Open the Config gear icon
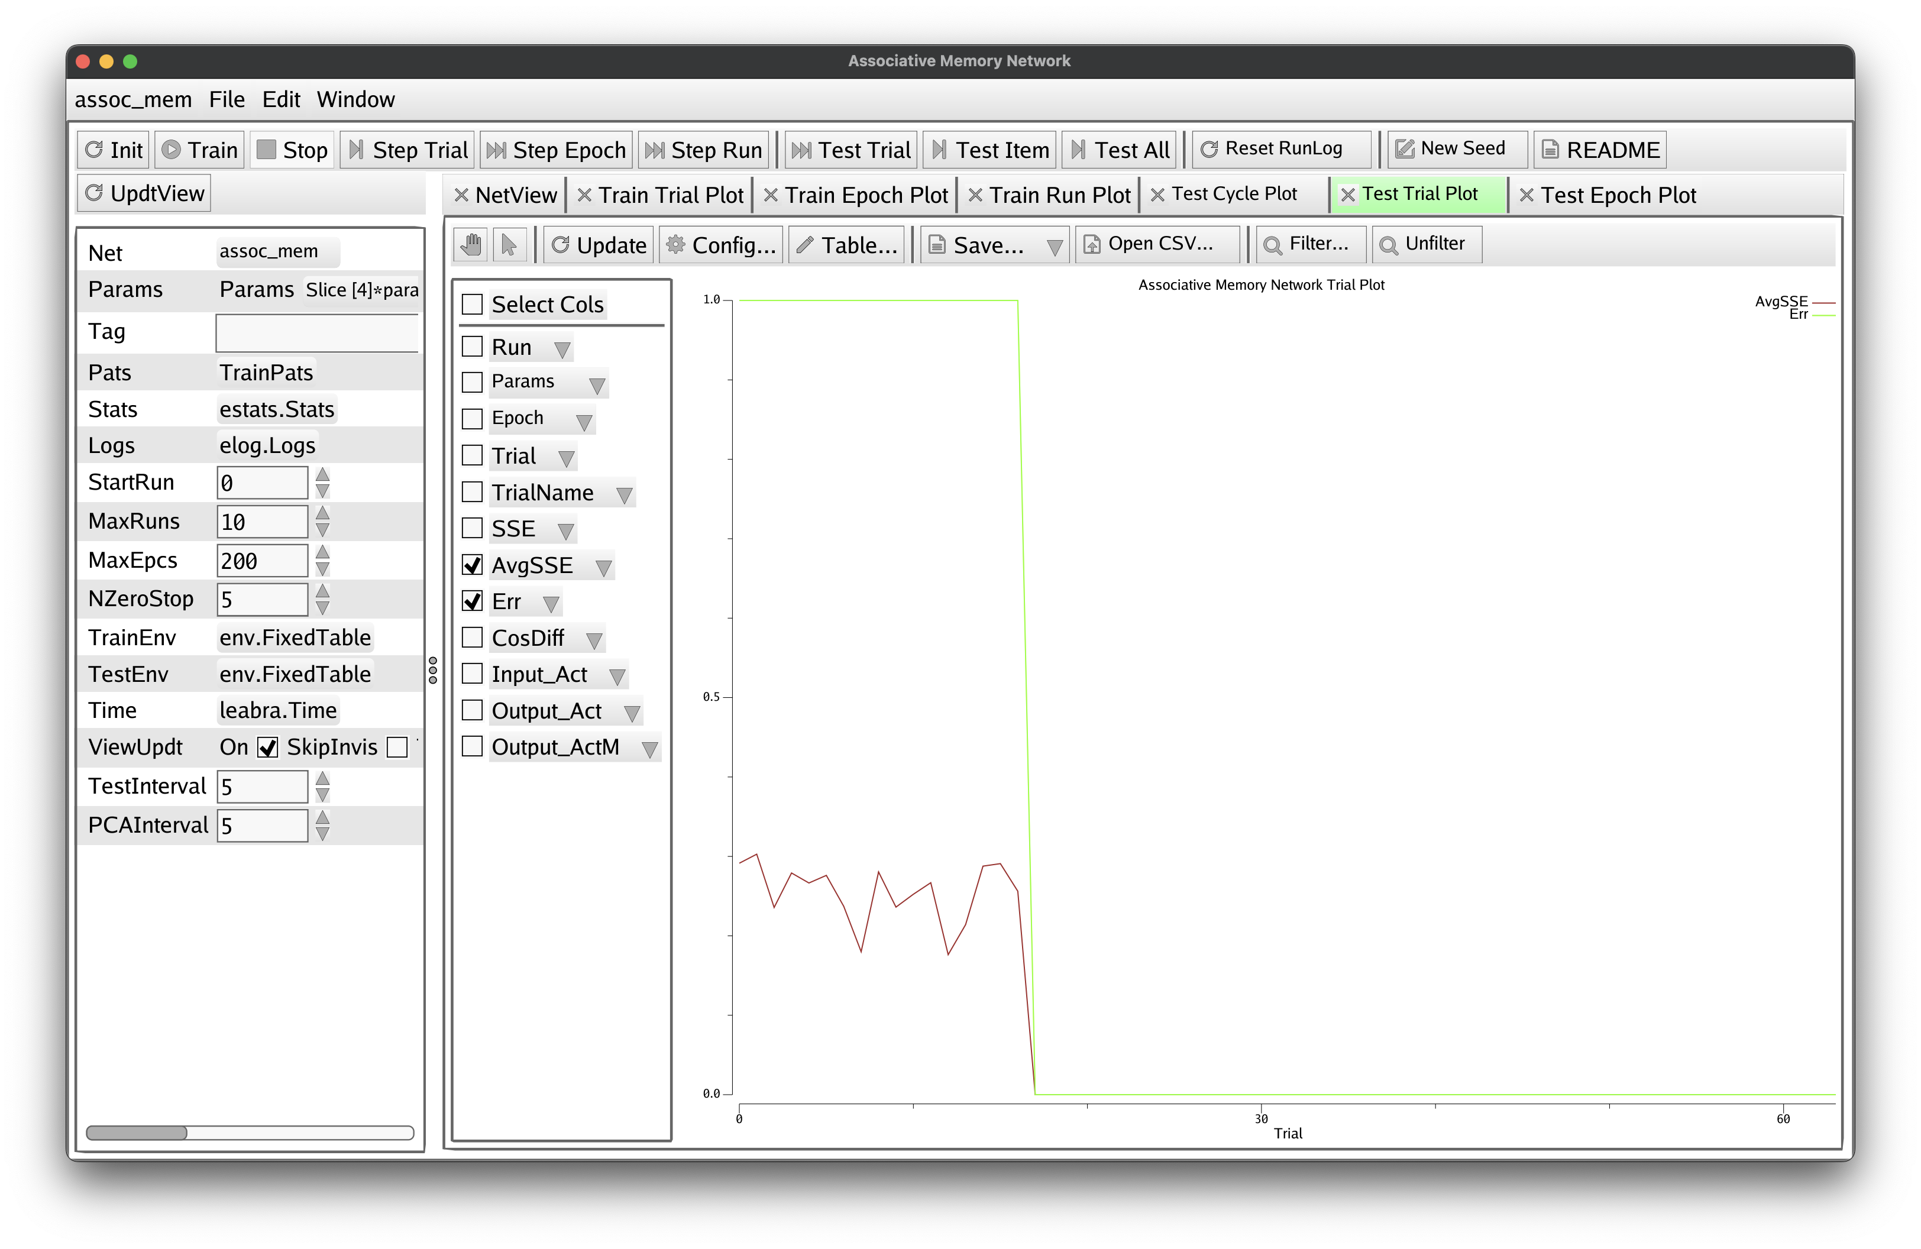The height and width of the screenshot is (1249, 1921). [675, 244]
